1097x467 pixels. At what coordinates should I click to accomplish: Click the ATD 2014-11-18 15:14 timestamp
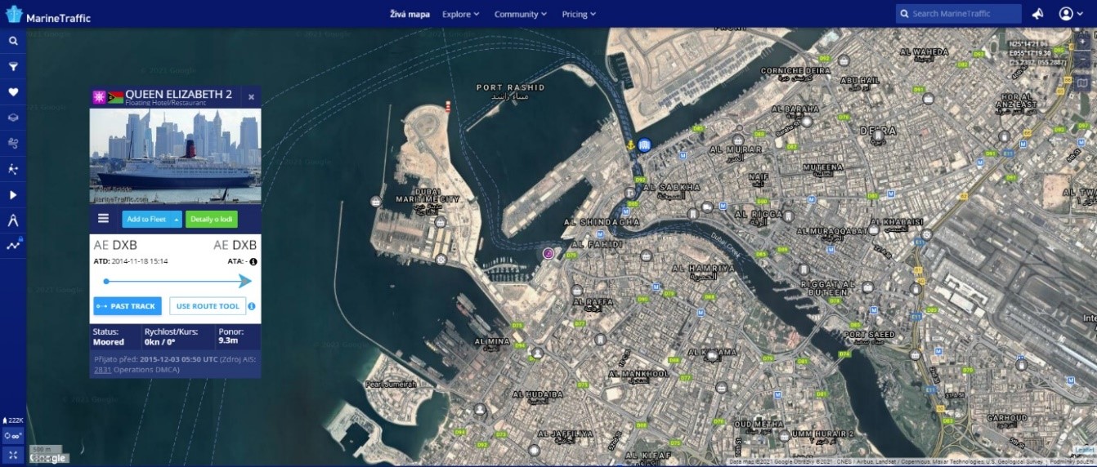[x=131, y=261]
